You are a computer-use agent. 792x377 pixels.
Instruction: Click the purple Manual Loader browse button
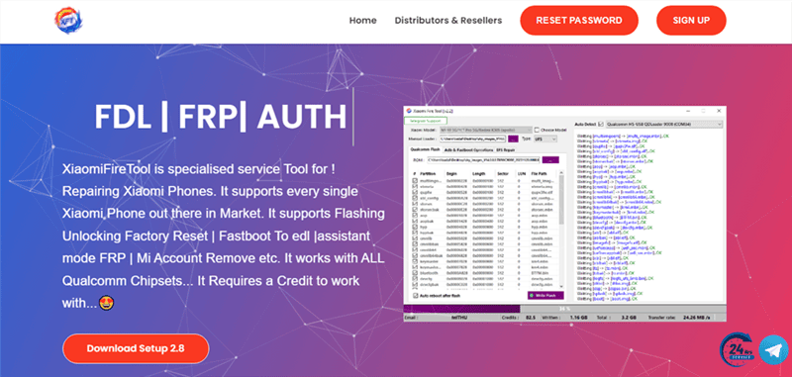tap(513, 139)
